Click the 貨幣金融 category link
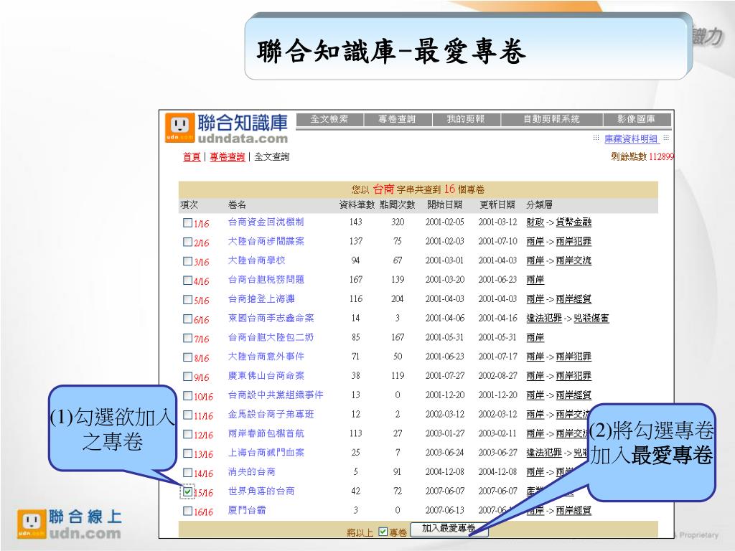Screen dimensions: 735x551 (574, 222)
